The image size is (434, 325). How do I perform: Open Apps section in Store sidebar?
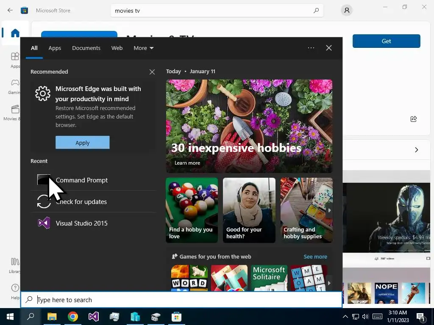coord(15,60)
